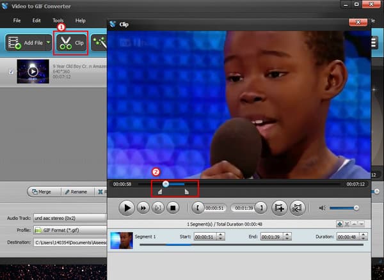The height and width of the screenshot is (280, 384).
Task: Toggle the checkbox beside the video file
Action: coord(11,72)
